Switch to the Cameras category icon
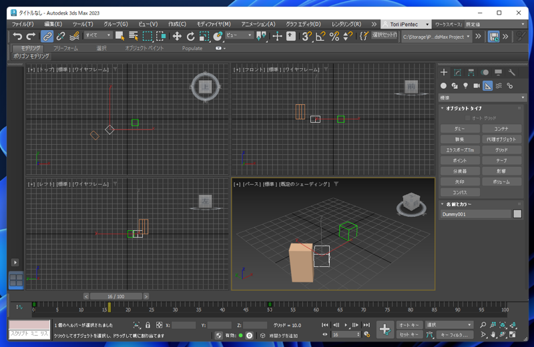The image size is (534, 347). point(477,85)
